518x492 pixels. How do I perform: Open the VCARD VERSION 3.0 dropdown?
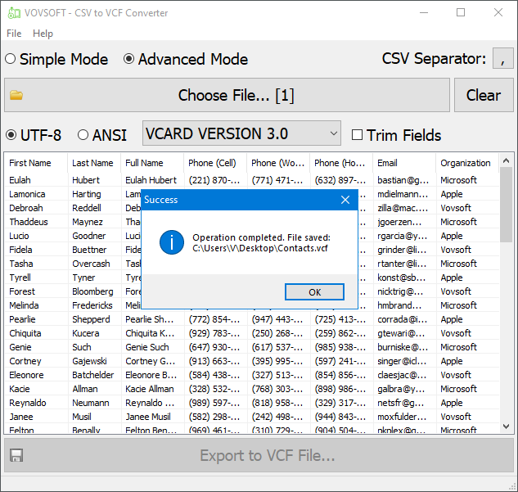pyautogui.click(x=241, y=133)
